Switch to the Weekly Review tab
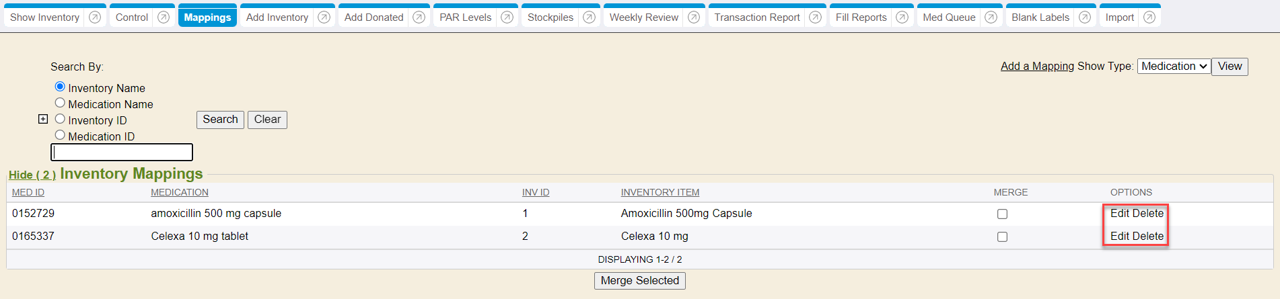Viewport: 1280px width, 299px height. tap(643, 17)
